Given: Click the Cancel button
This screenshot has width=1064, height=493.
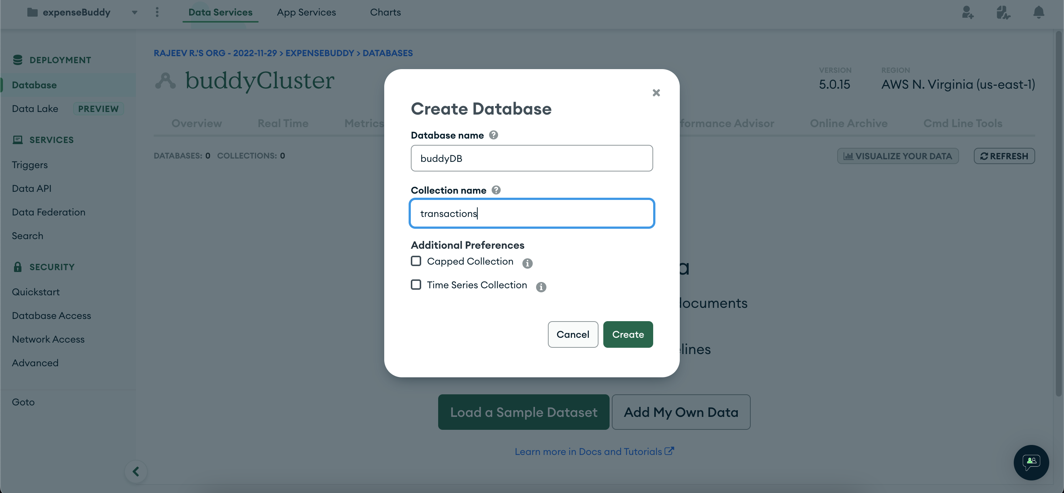Looking at the screenshot, I should pyautogui.click(x=573, y=334).
